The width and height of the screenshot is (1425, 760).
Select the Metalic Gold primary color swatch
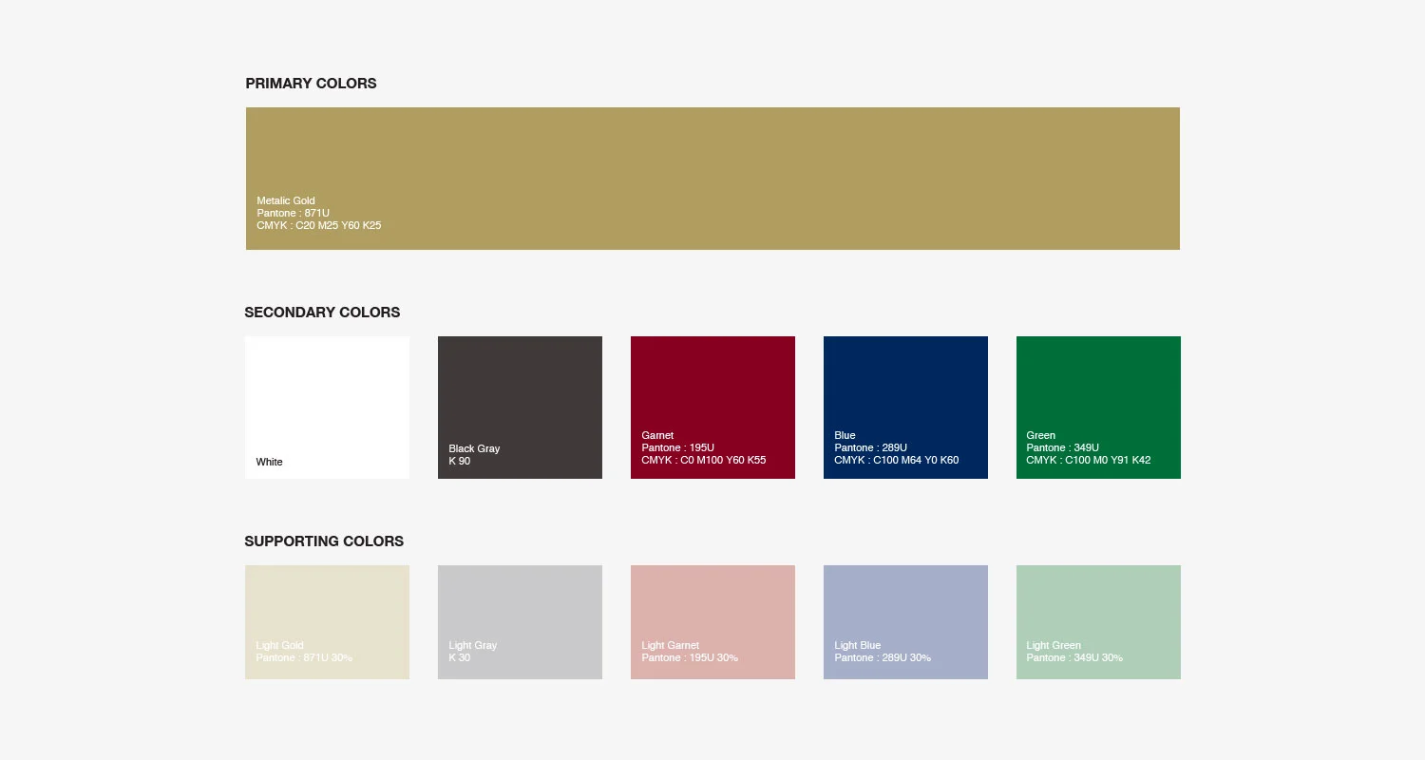click(712, 179)
